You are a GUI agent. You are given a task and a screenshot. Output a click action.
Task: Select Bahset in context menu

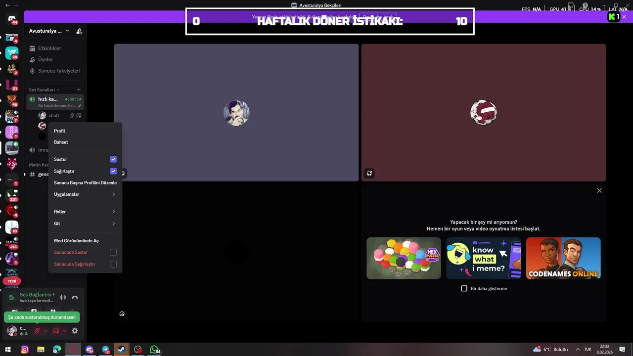pos(85,142)
